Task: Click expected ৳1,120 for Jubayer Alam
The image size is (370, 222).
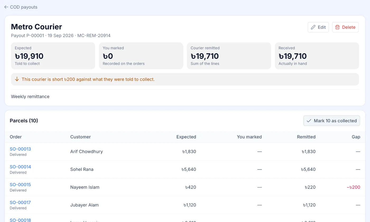Action: (x=190, y=205)
